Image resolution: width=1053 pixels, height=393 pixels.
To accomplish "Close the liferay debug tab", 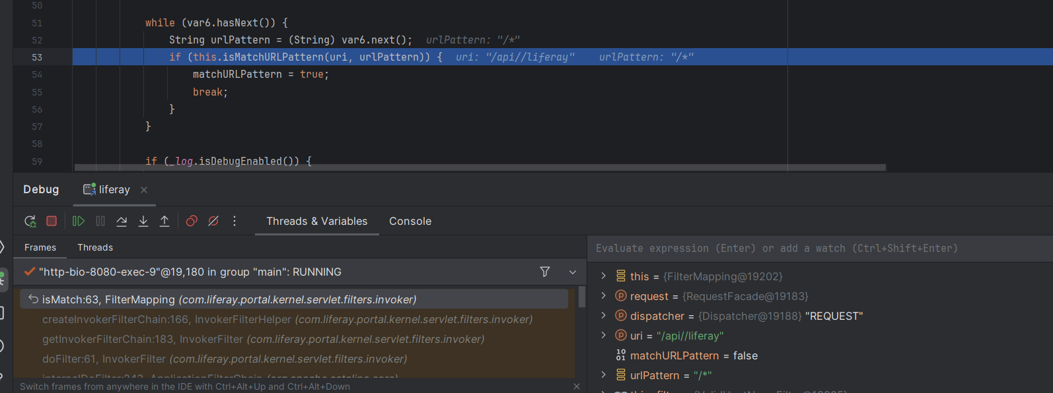I will (x=144, y=190).
